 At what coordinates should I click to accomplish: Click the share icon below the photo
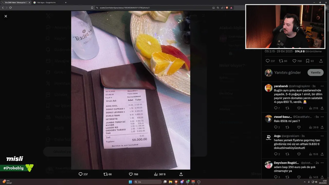[x=181, y=174]
